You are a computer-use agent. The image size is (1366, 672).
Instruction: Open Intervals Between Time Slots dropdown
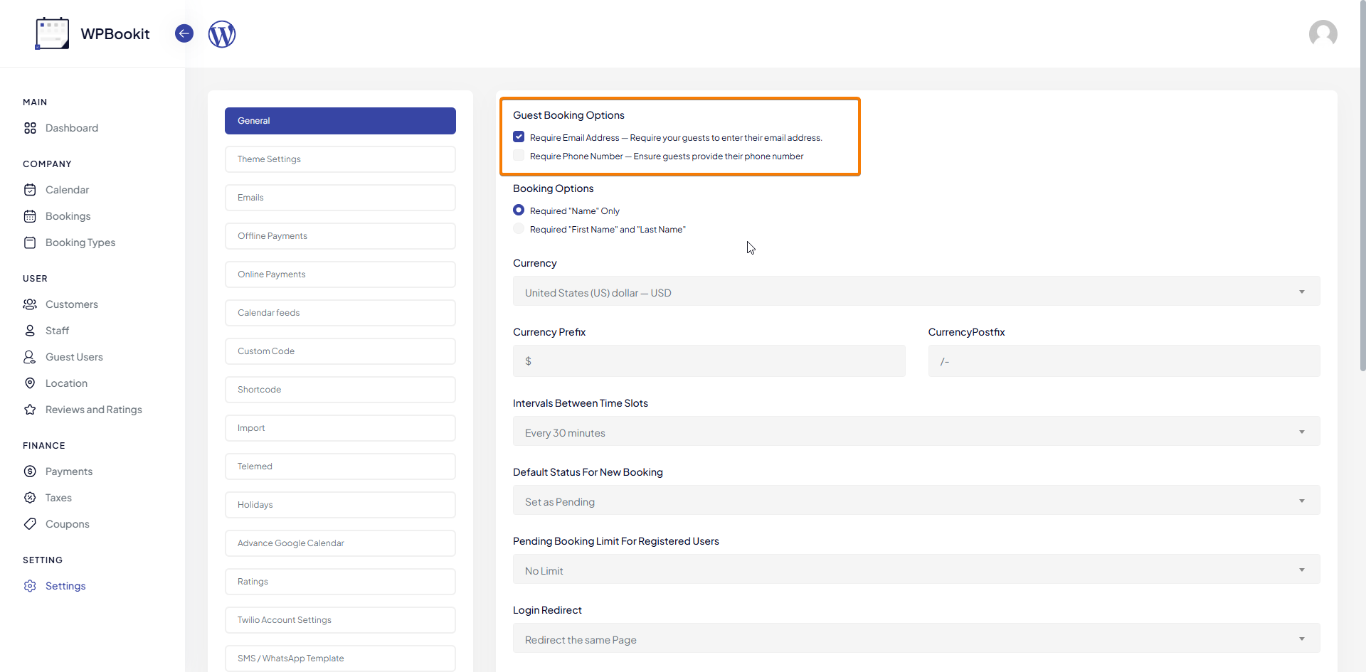point(916,432)
